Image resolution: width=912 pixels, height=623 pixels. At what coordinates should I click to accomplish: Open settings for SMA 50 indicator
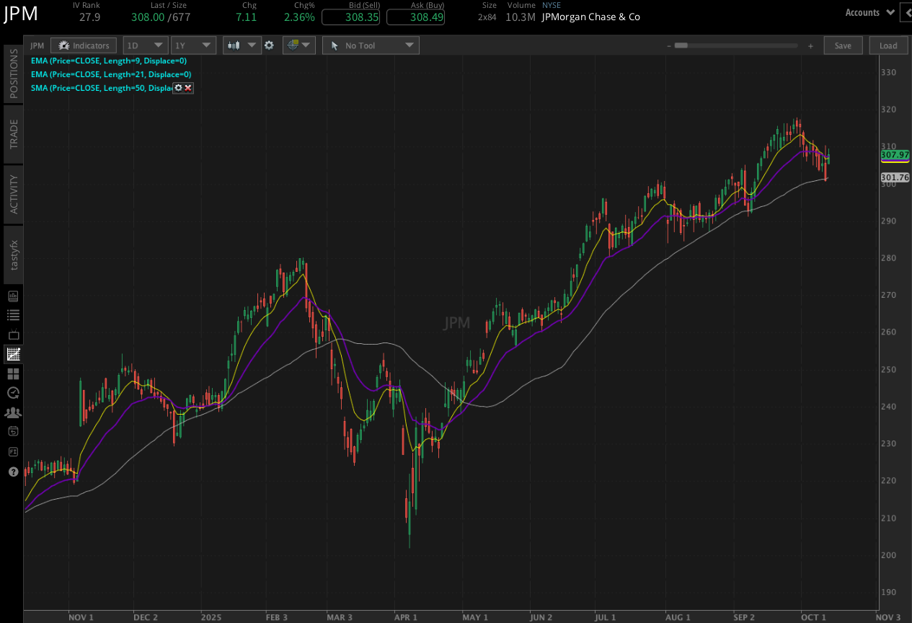[x=178, y=87]
